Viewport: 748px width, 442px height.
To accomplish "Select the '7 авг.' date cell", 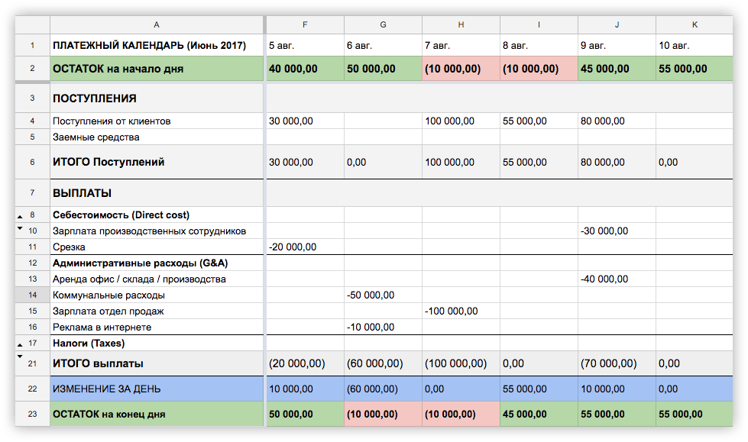I will click(x=461, y=46).
